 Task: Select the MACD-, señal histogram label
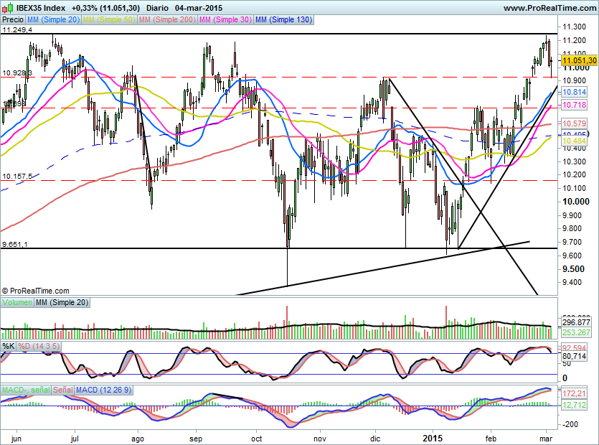(26, 390)
